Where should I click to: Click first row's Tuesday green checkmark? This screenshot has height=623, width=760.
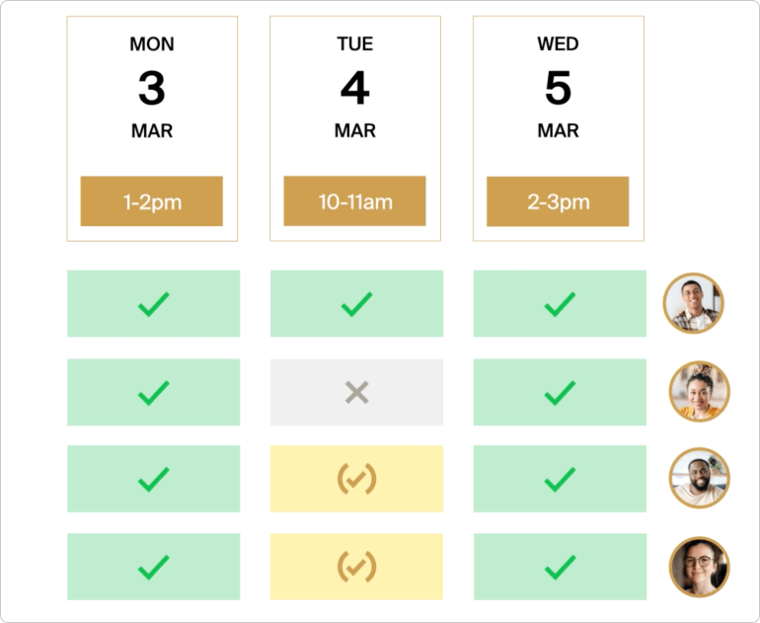pos(356,304)
